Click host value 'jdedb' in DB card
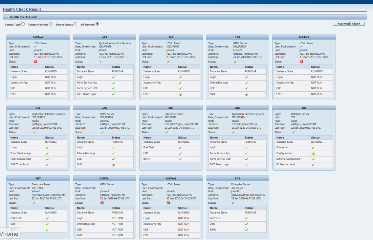373x240 pixels. [294, 121]
